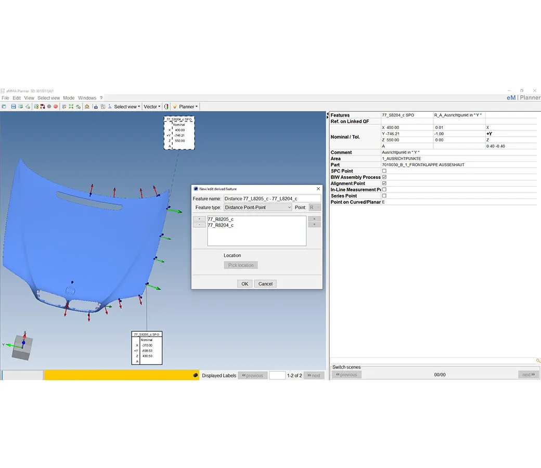Click the magnifier search icon in properties panel

538,360
